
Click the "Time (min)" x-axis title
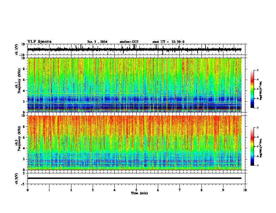[139, 193]
